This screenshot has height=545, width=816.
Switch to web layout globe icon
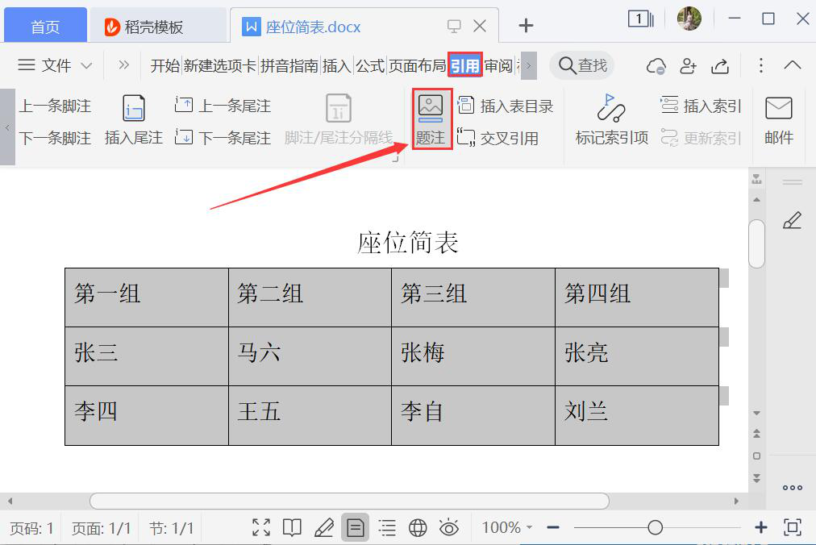point(418,527)
